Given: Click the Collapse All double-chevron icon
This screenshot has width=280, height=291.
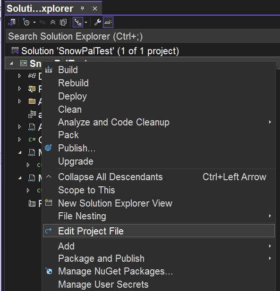Looking at the screenshot, I should [53, 23].
